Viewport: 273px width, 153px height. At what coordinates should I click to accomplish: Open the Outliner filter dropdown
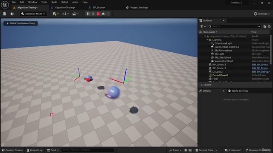203,26
